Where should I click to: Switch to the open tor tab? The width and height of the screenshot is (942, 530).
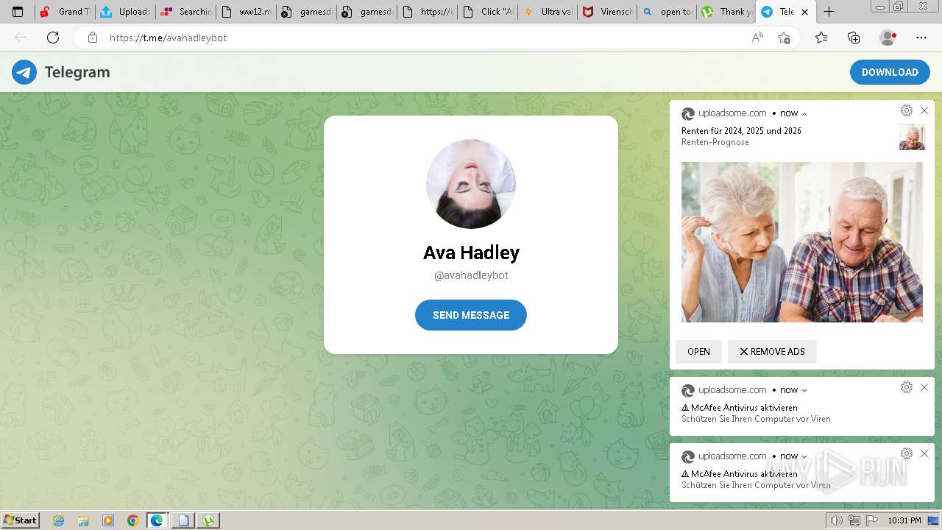click(668, 12)
